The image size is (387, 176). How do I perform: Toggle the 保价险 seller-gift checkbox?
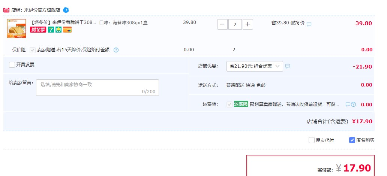33,50
